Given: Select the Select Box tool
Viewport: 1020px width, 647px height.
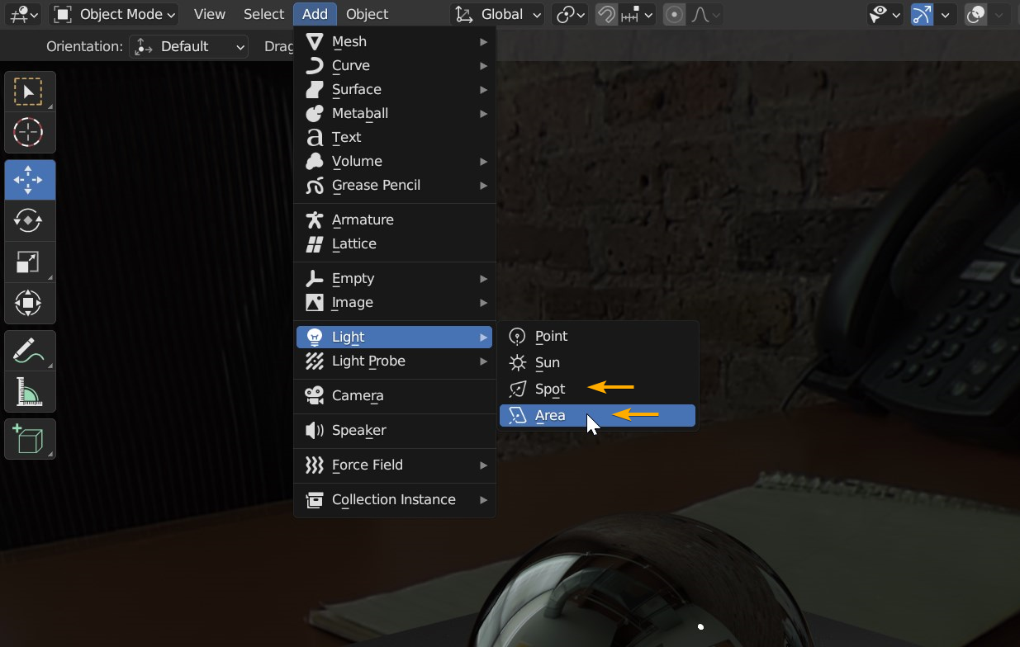Looking at the screenshot, I should pyautogui.click(x=29, y=92).
